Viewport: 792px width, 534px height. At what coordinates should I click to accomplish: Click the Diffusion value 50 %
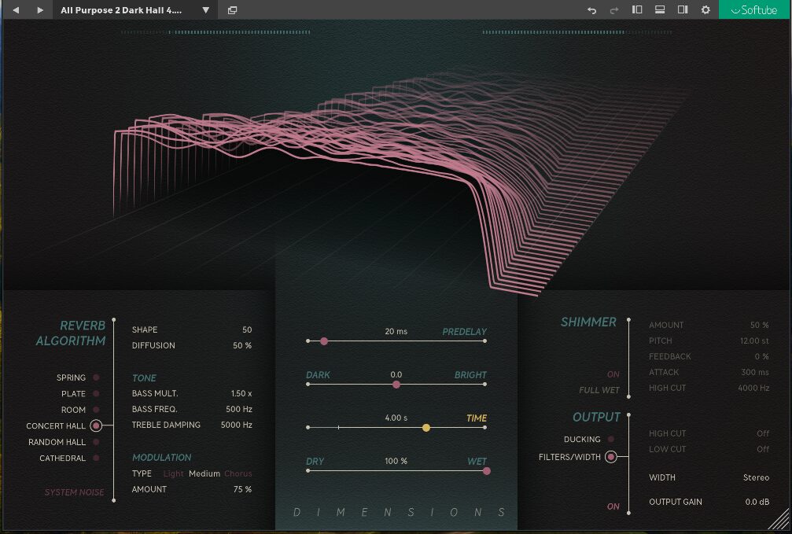[x=242, y=345]
